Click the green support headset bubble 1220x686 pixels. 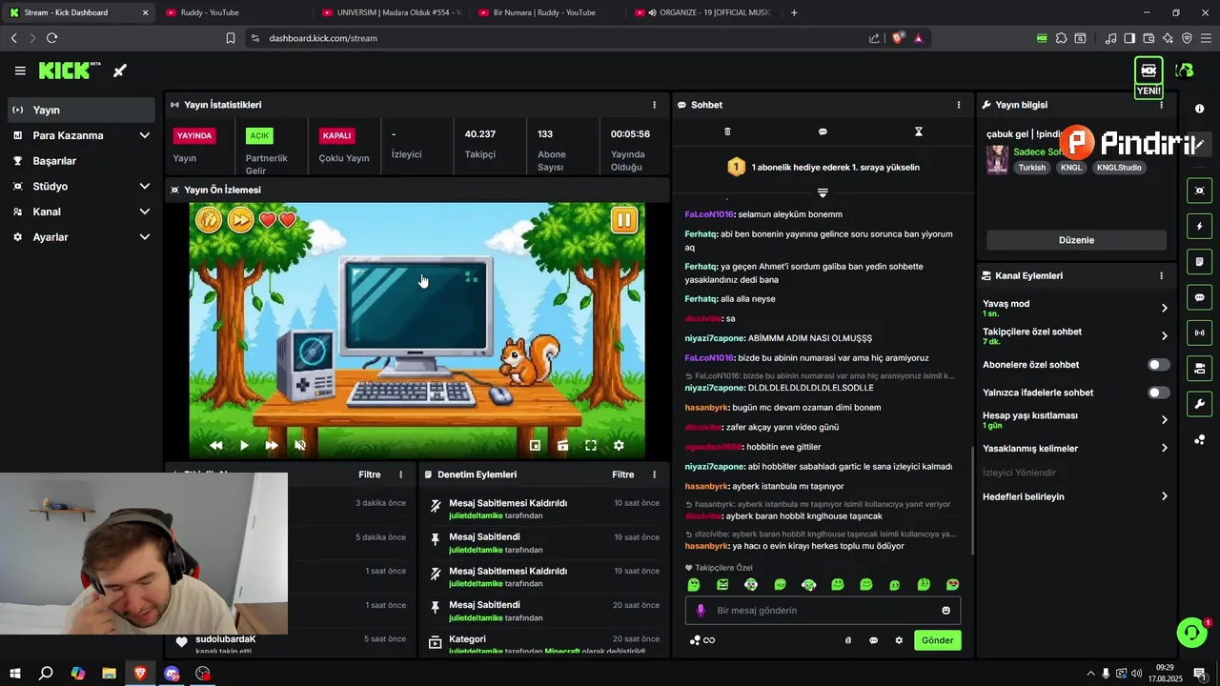[1191, 633]
